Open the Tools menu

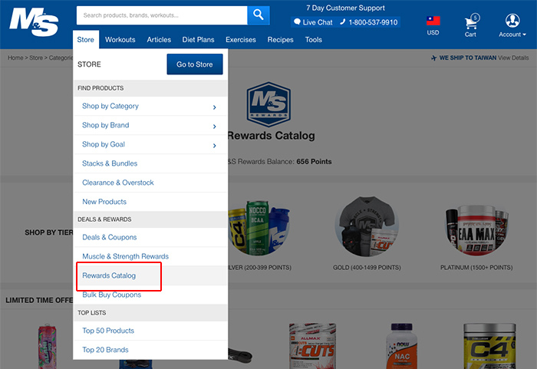click(x=314, y=40)
